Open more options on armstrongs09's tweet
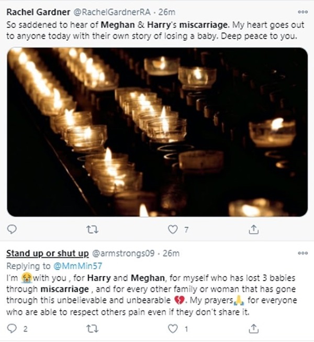This screenshot has height=342, width=314. click(302, 252)
